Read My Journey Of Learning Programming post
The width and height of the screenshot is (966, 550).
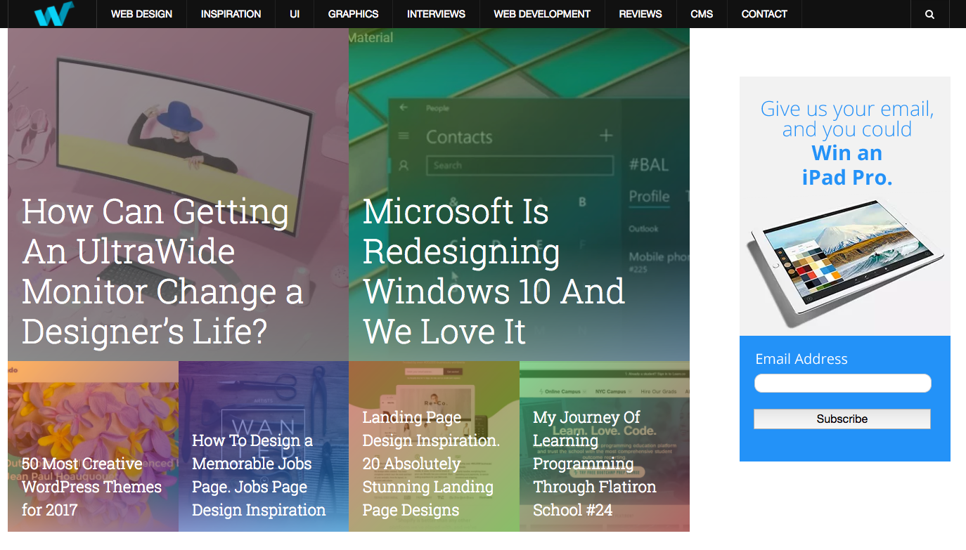pos(595,464)
